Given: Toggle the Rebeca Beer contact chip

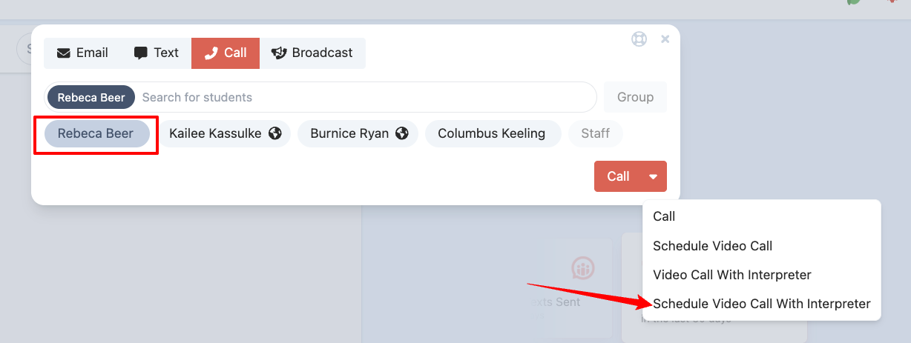Looking at the screenshot, I should 96,133.
